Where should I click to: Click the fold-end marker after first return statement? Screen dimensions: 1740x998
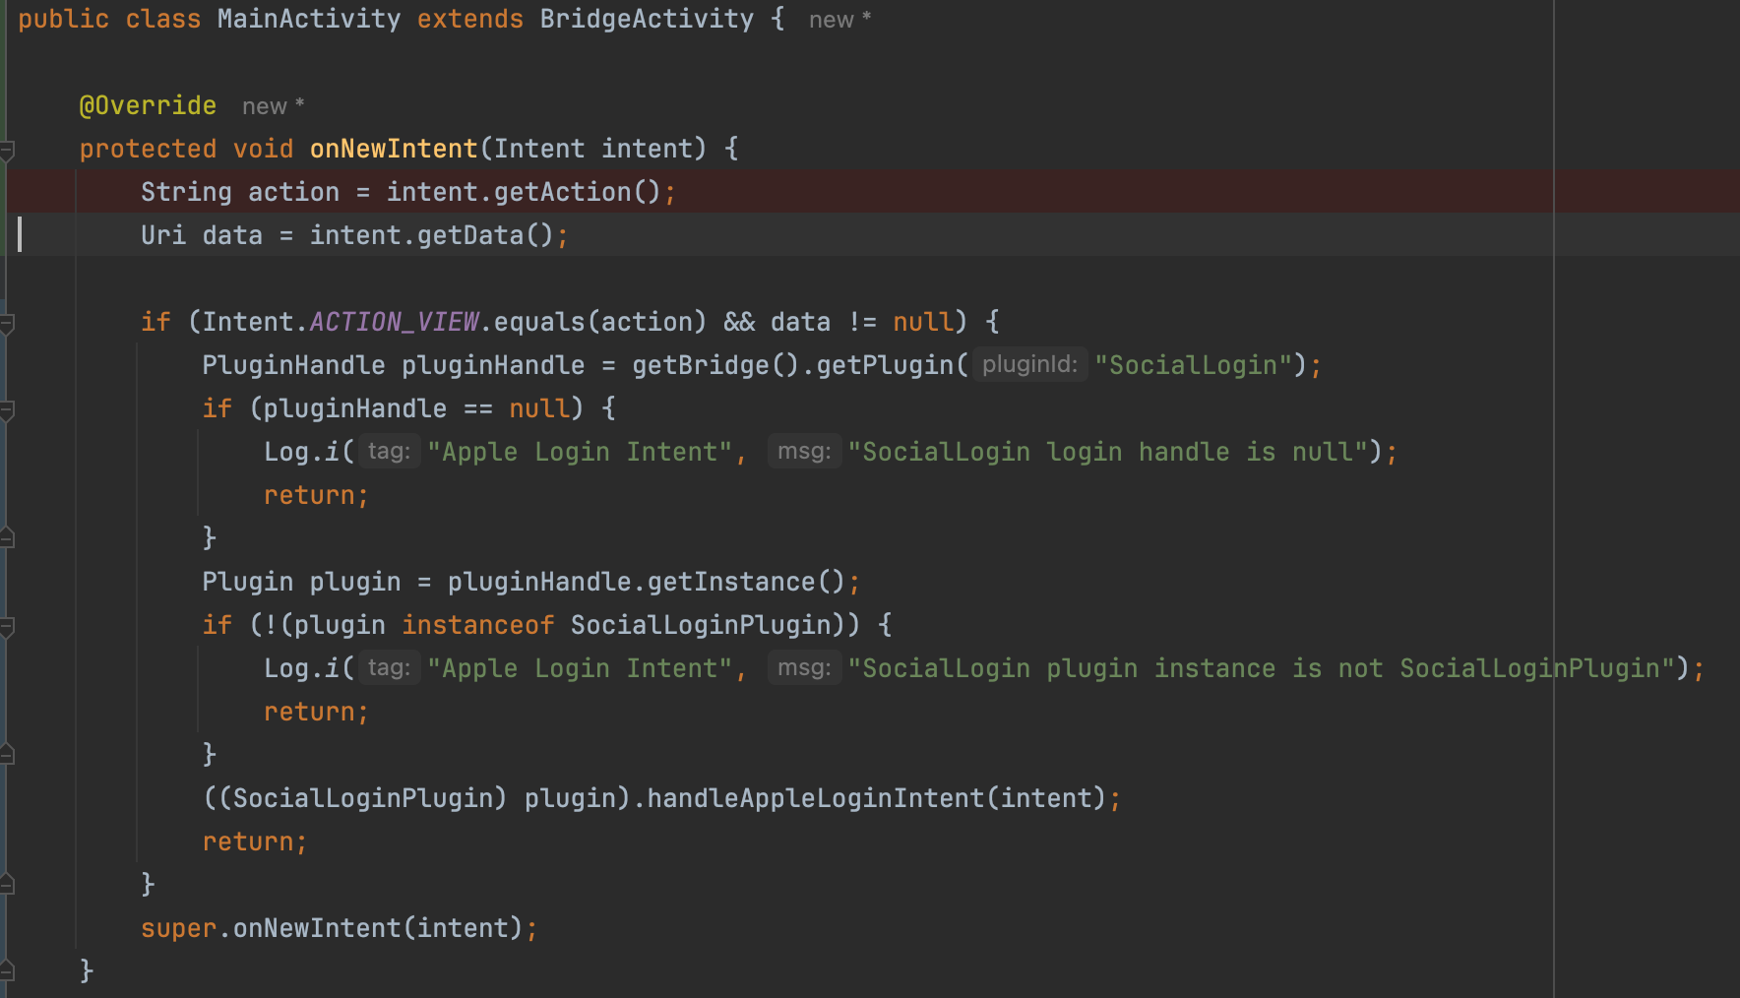(7, 537)
